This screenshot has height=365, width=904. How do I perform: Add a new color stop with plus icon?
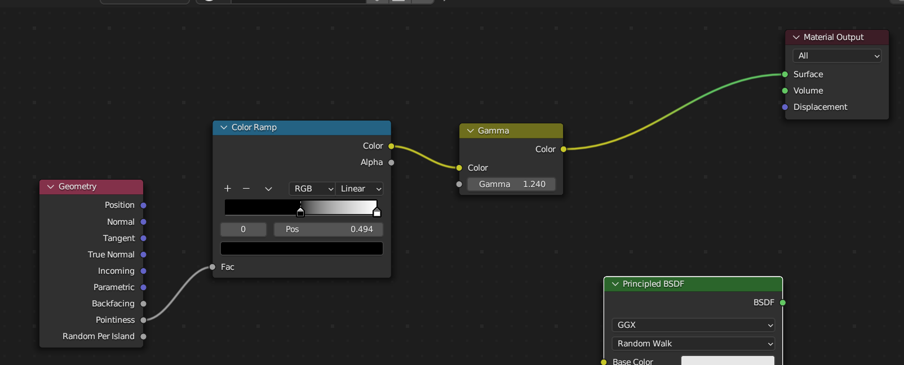point(228,189)
